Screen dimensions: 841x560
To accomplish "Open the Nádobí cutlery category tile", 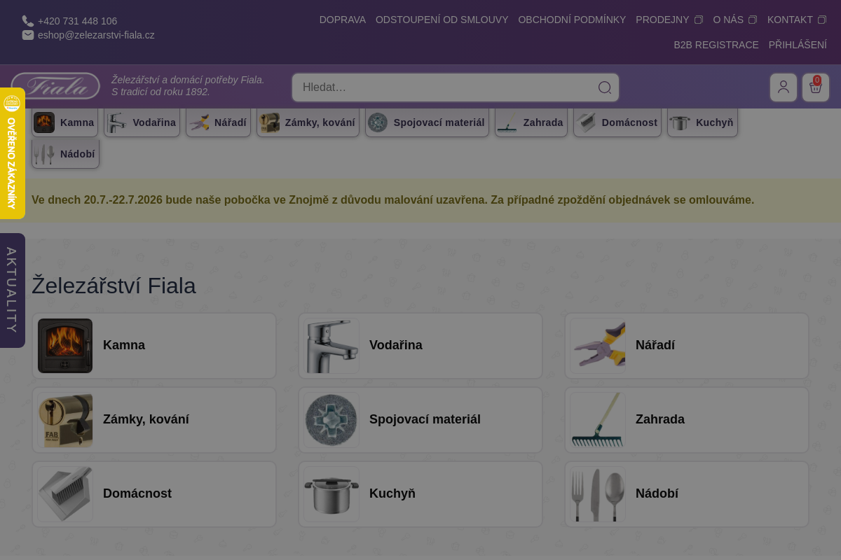I will point(687,494).
